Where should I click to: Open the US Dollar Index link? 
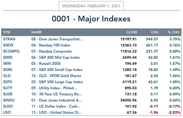56,106
